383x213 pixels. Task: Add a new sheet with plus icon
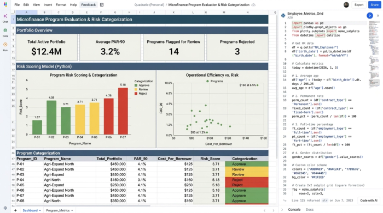point(15,210)
